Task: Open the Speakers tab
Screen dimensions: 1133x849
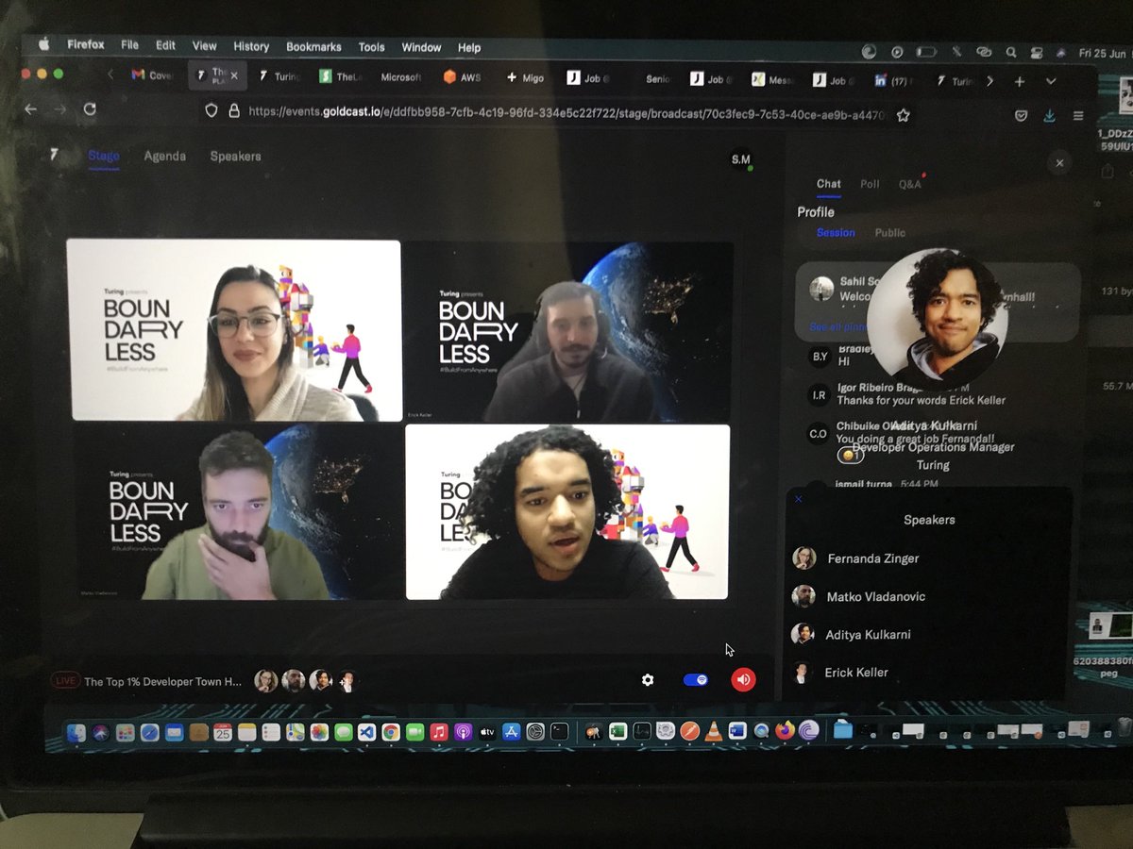Action: (235, 156)
